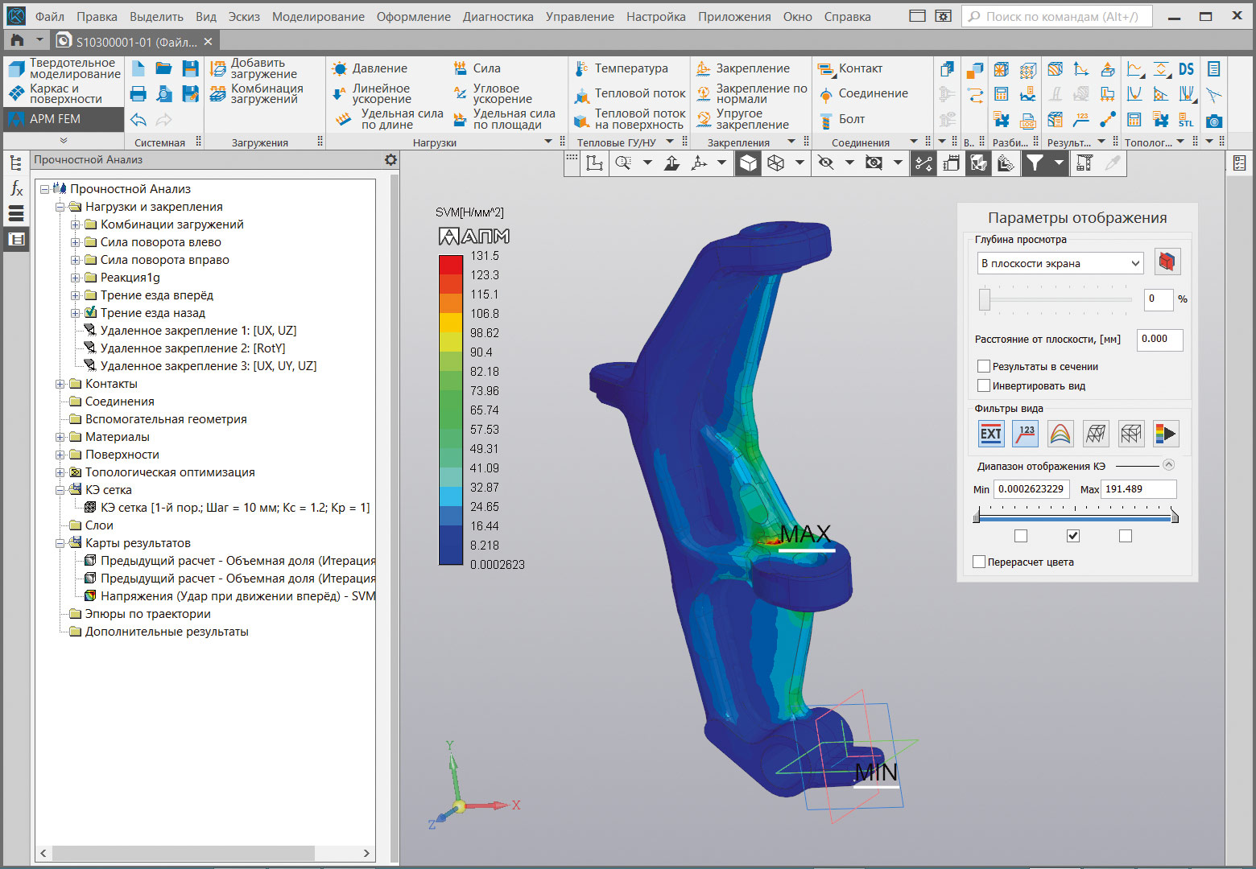The height and width of the screenshot is (869, 1256).
Task: Open the В плоскости экрана dropdown
Action: click(1060, 263)
